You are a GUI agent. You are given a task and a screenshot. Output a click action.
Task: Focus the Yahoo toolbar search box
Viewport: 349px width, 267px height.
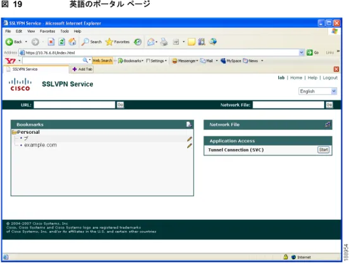(x=52, y=61)
